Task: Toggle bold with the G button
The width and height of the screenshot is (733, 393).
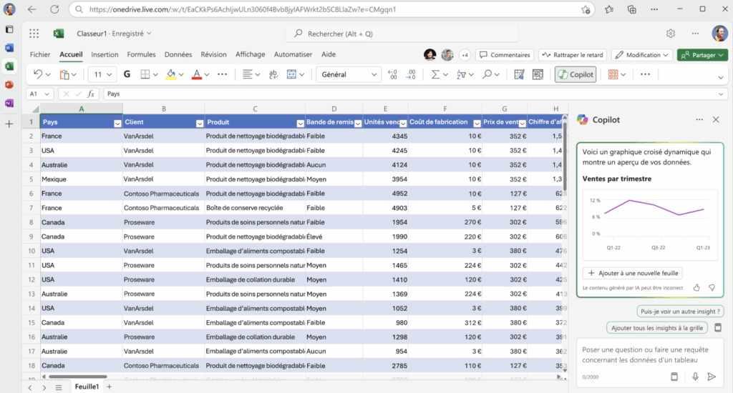Action: 127,74
